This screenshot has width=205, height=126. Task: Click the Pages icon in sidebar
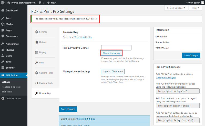3,30
